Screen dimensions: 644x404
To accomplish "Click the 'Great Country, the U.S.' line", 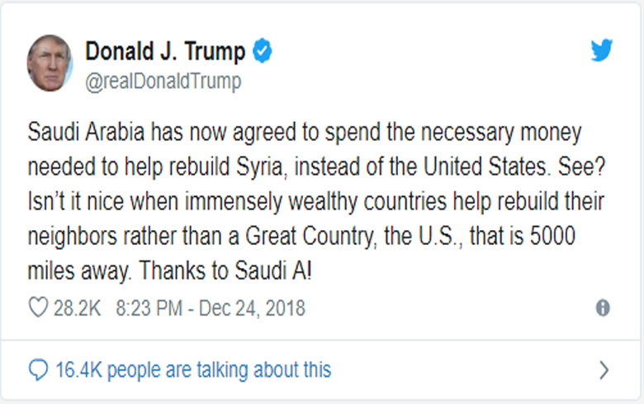I will coord(301,237).
